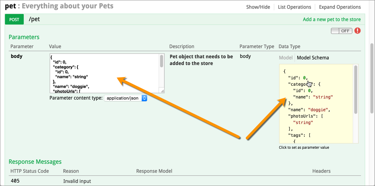This screenshot has width=375, height=186.
Task: Click the 405 HTTP status code
Action: [x=14, y=181]
